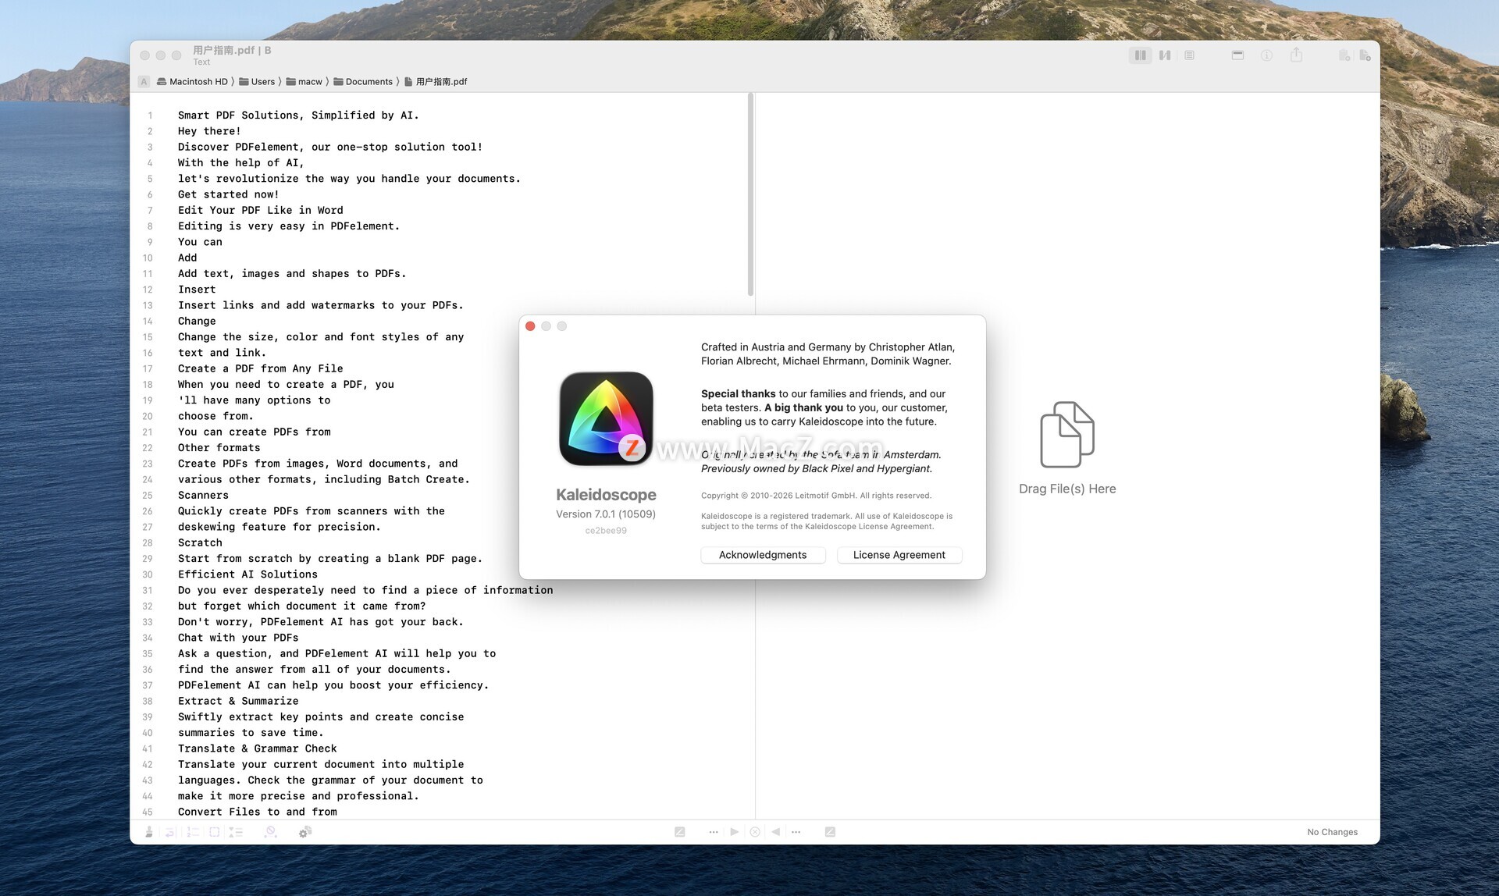Switch to Unified single-column layout icon
Viewport: 1499px width, 896px height.
pos(1189,55)
